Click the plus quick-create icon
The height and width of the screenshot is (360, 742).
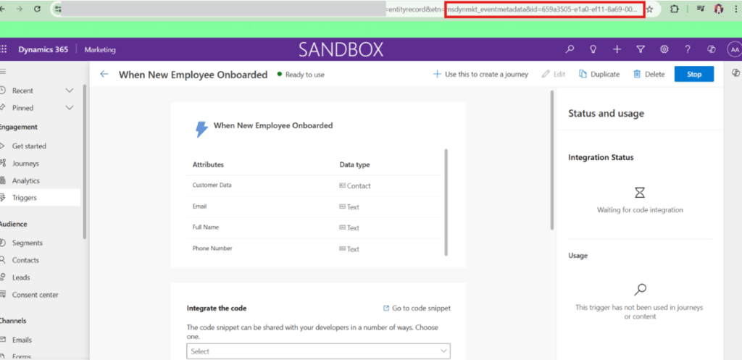coord(617,49)
